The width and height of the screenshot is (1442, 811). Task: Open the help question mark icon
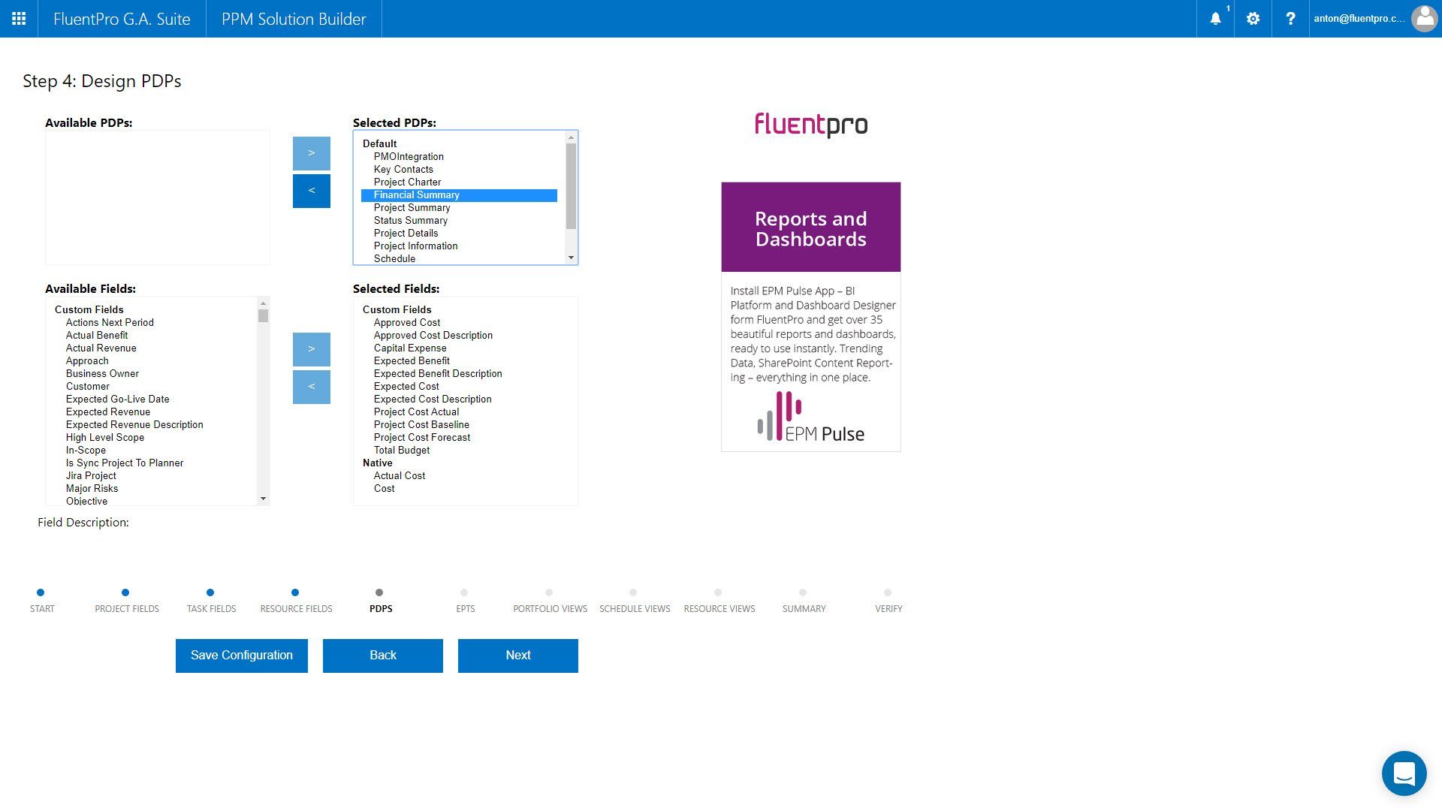(x=1290, y=19)
